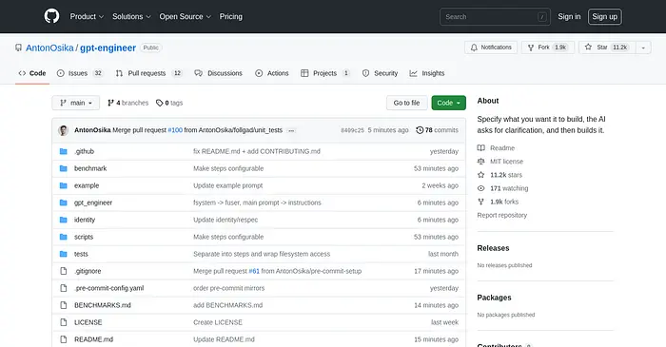Viewport: 666px width, 347px height.
Task: Open 'Make steps configurable' commit for benchmark
Action: pyautogui.click(x=228, y=168)
